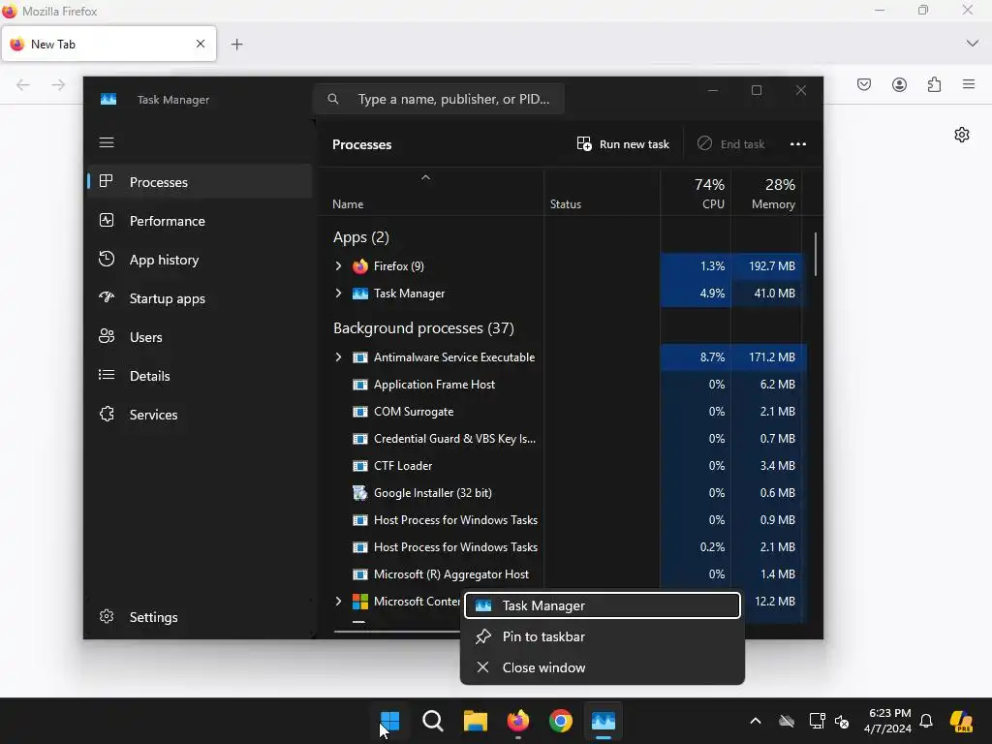Open the Firefox account icon
992x744 pixels.
(899, 84)
